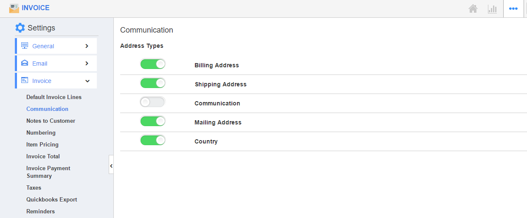Open Default Invoice Lines settings
This screenshot has width=527, height=218.
[54, 97]
